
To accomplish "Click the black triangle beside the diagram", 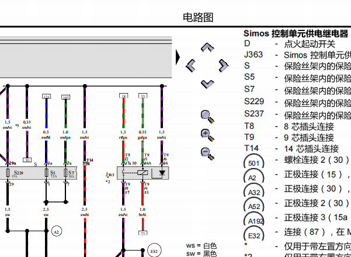I will click(178, 57).
